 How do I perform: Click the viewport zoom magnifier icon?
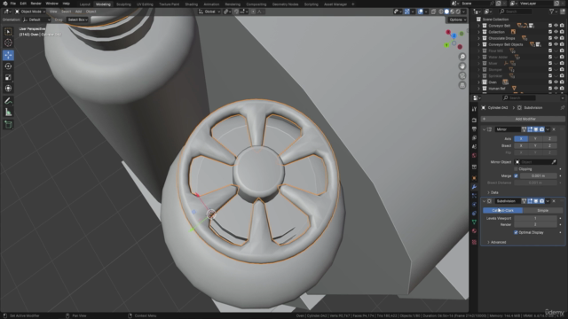click(x=462, y=57)
